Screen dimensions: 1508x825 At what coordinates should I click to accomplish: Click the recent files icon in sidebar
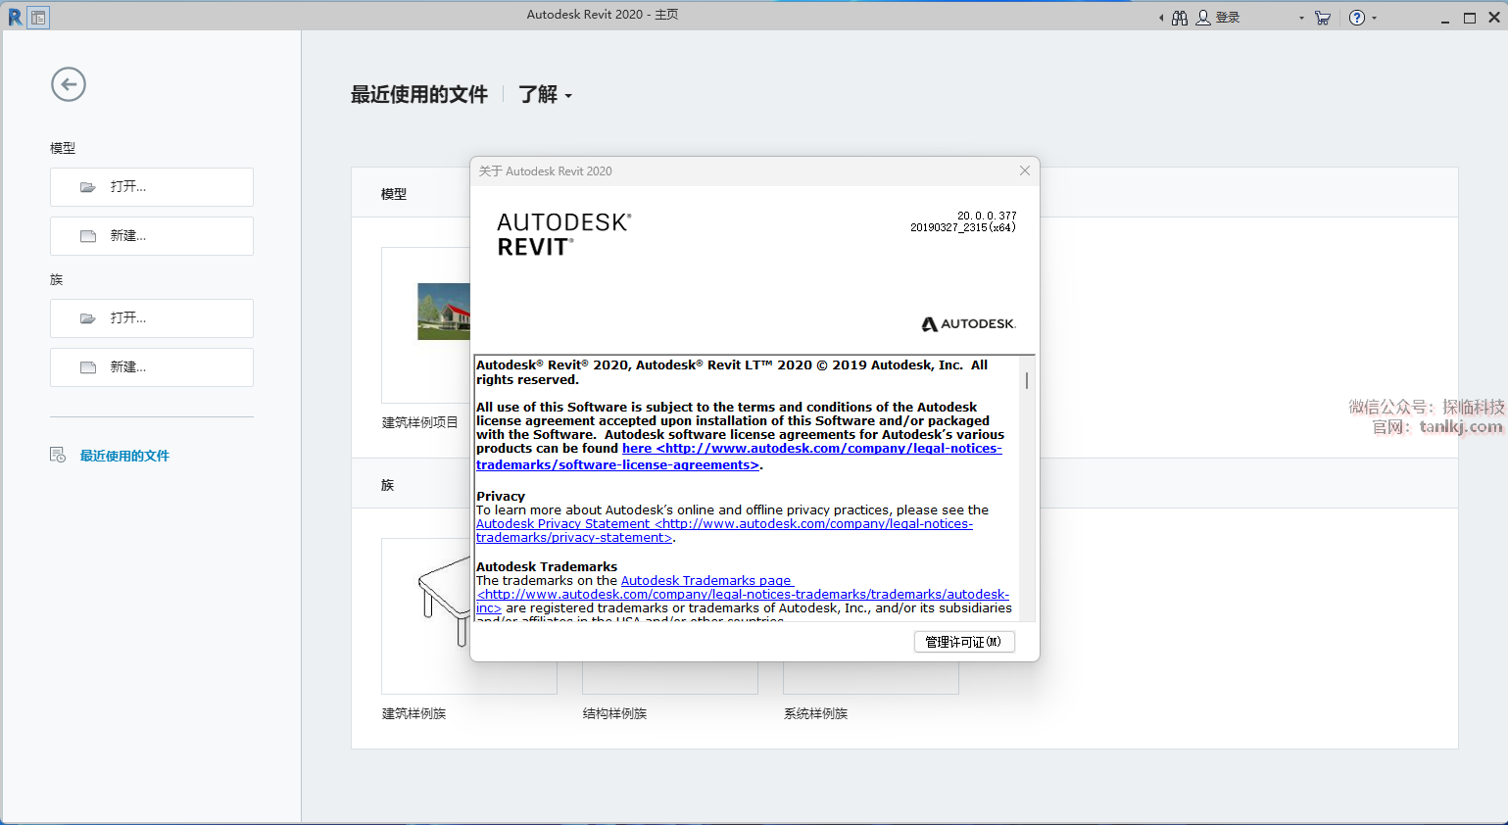[58, 455]
